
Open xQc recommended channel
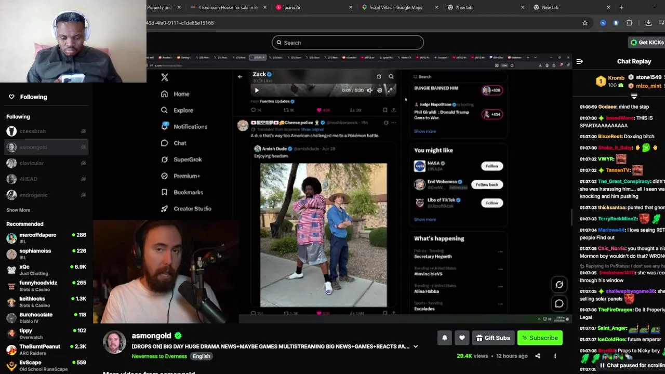pyautogui.click(x=46, y=270)
